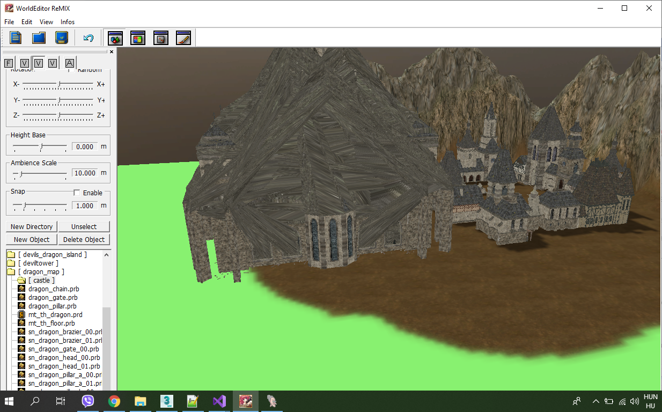Show hidden system tray icons chevron
This screenshot has height=412, width=662.
tap(595, 401)
